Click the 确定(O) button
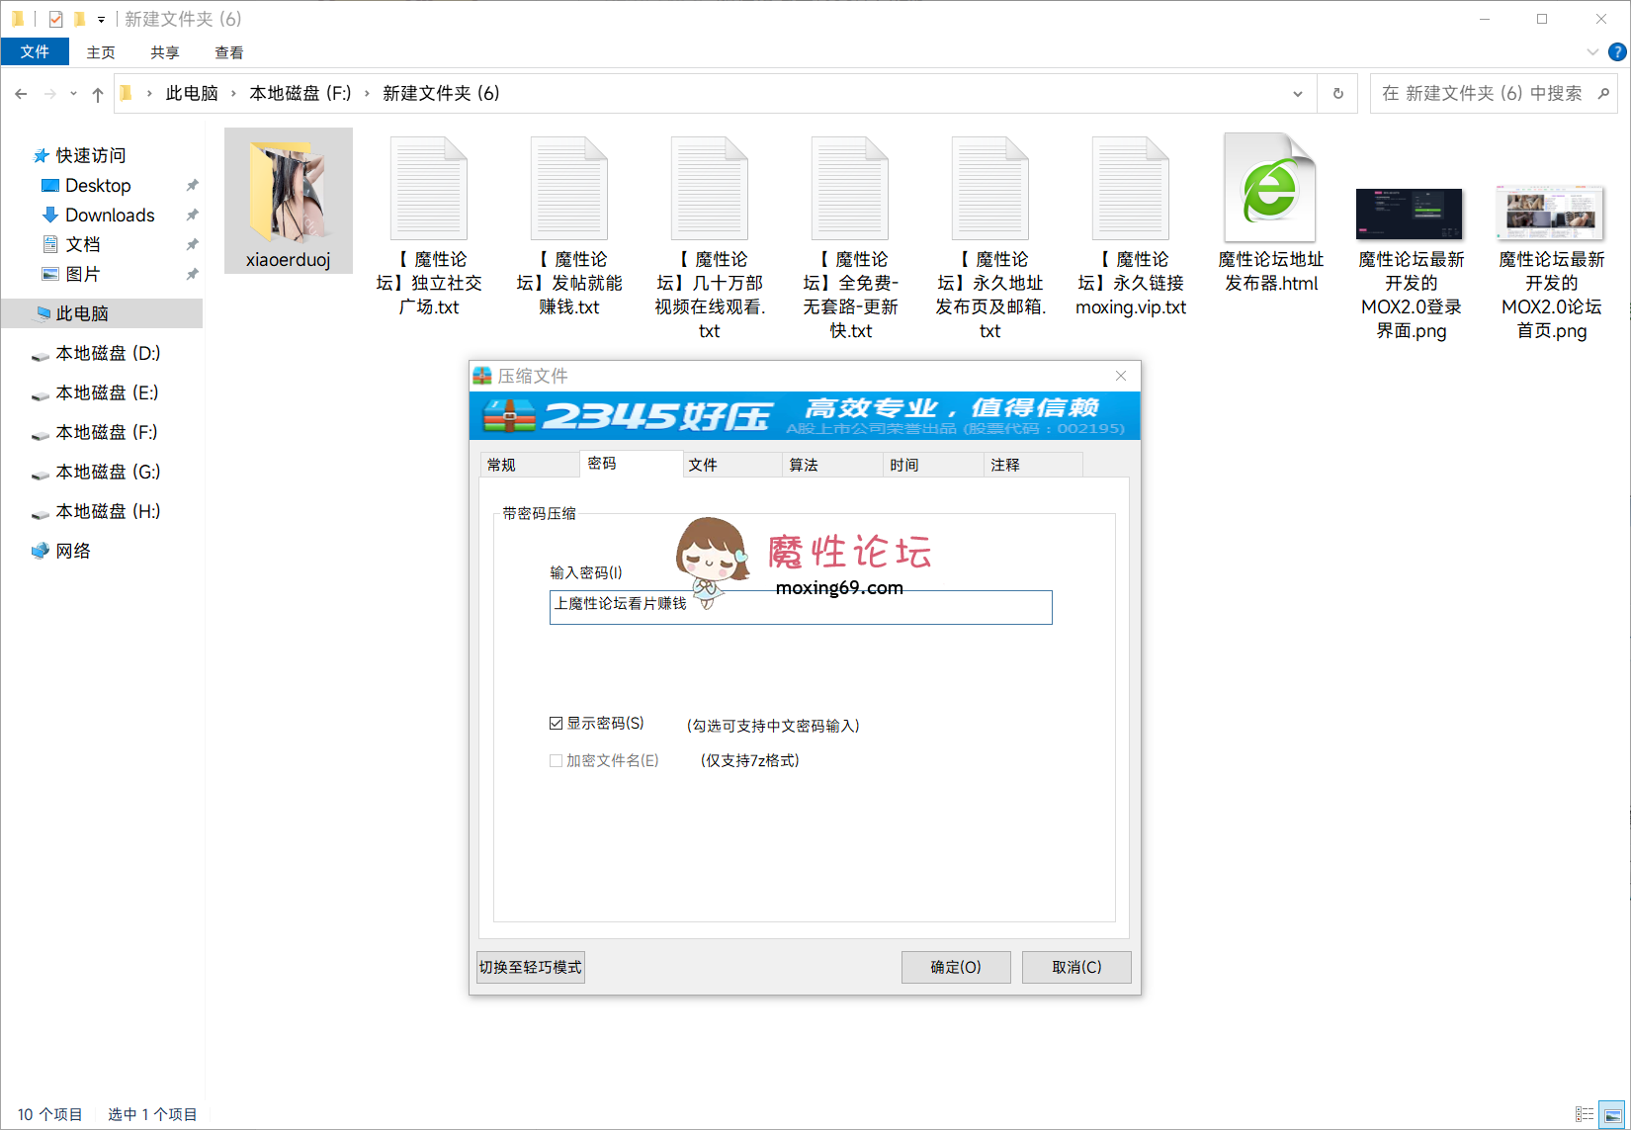The height and width of the screenshot is (1130, 1631). tap(956, 967)
